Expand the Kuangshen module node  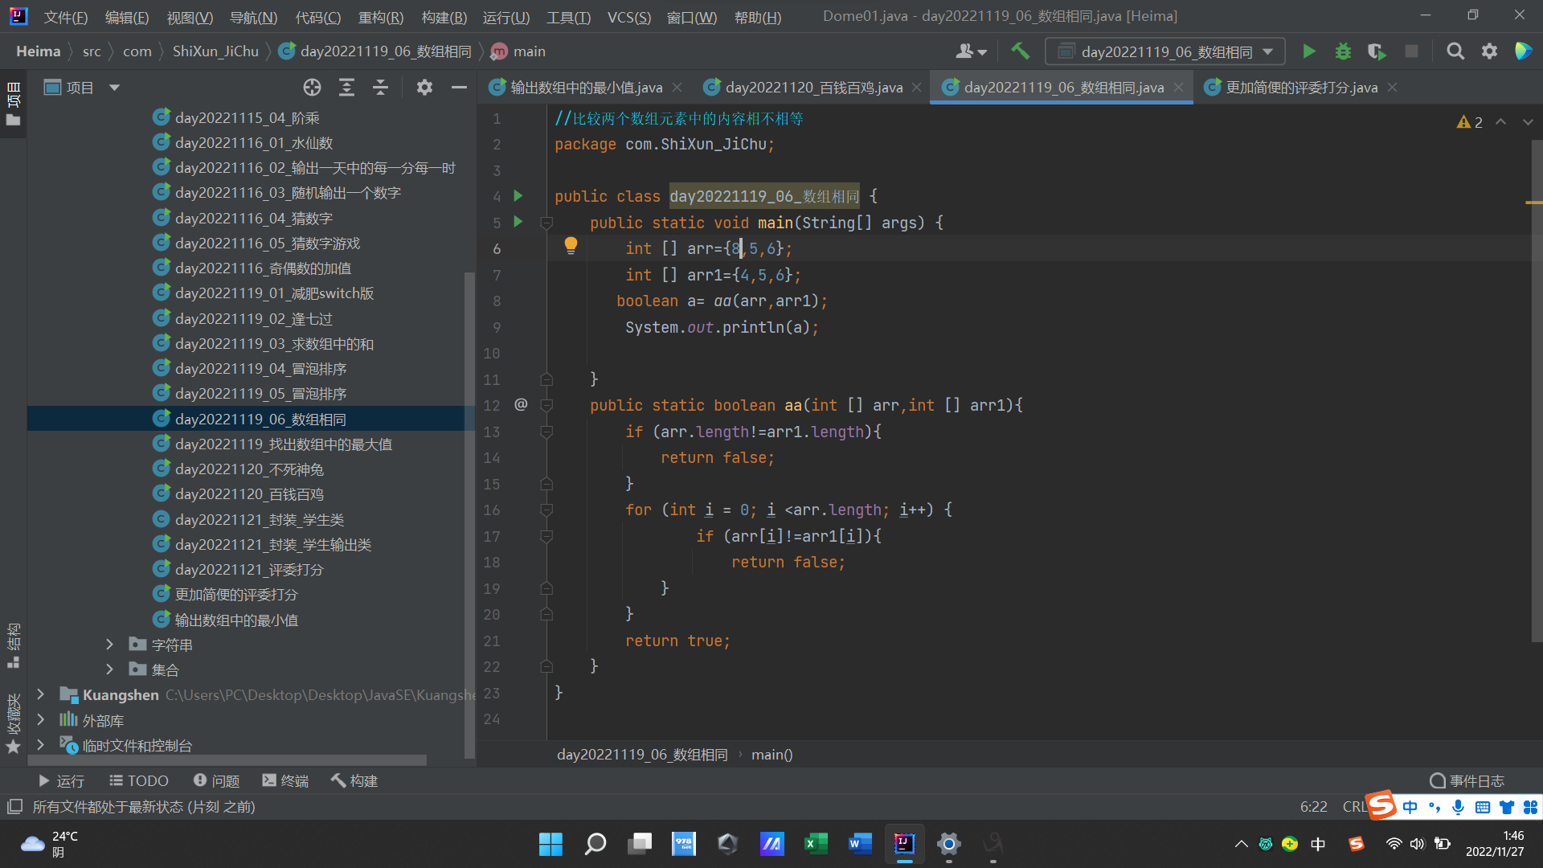tap(41, 694)
